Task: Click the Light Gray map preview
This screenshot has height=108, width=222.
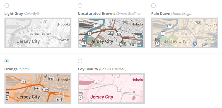Action: (x=38, y=33)
